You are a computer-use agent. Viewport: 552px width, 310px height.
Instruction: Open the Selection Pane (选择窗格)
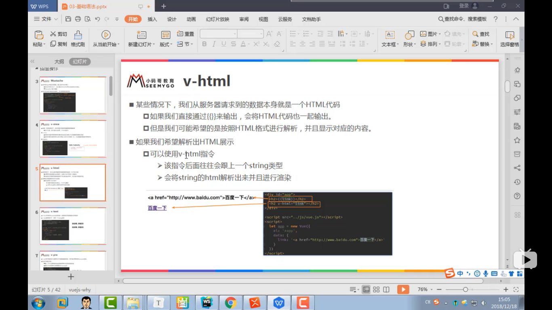(510, 39)
